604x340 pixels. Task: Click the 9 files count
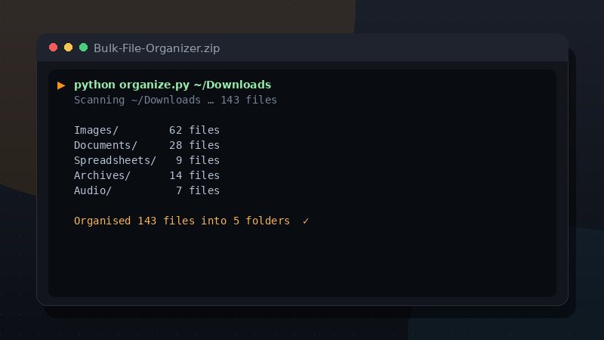198,160
